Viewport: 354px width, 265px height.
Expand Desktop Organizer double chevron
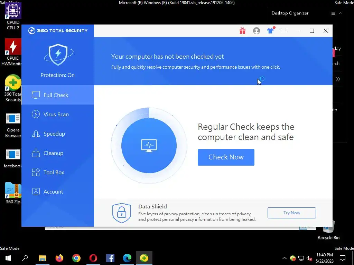(x=338, y=79)
